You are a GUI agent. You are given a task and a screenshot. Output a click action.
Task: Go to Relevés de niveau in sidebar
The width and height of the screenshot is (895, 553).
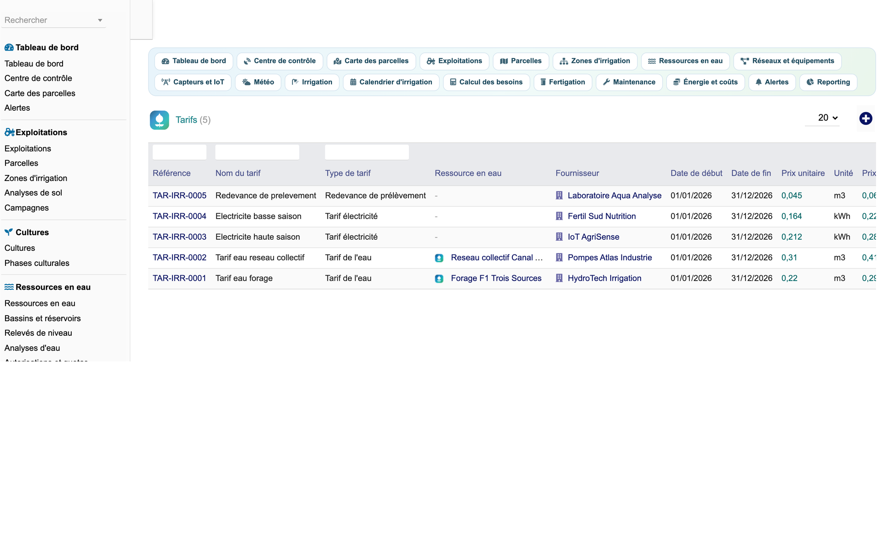(x=38, y=333)
